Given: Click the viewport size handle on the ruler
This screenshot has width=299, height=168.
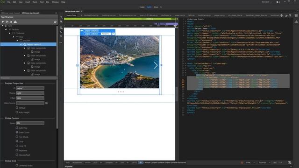Looking at the screenshot, I should (175, 26).
